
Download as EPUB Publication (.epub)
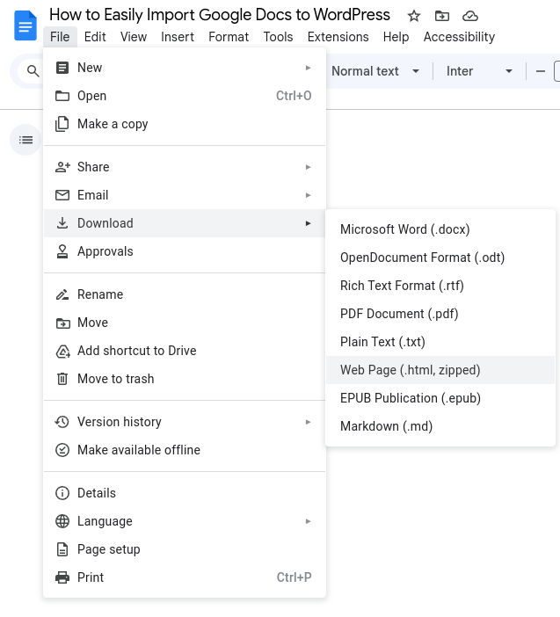pos(440,398)
